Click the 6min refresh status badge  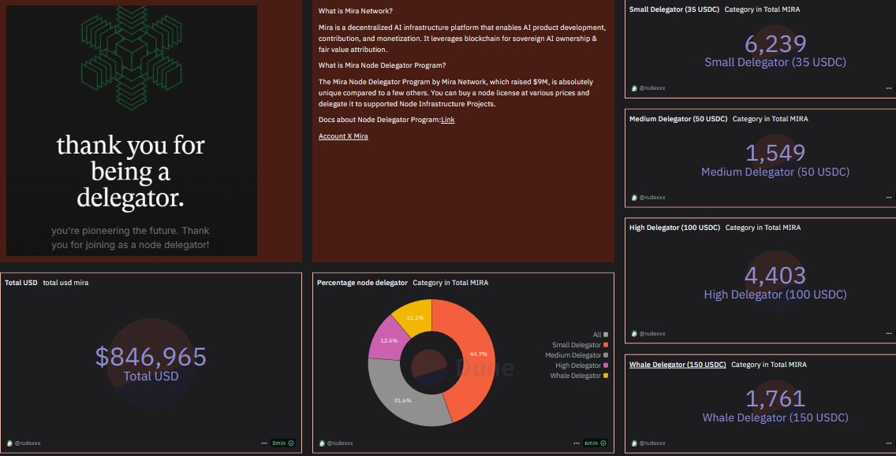coord(595,443)
